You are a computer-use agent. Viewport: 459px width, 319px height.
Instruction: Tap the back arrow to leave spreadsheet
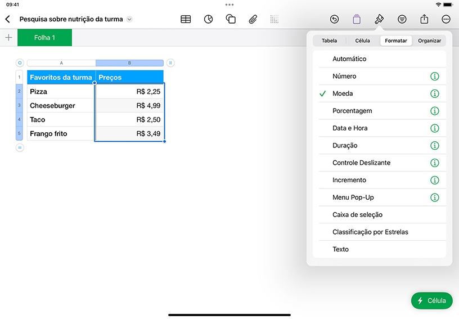(8, 19)
